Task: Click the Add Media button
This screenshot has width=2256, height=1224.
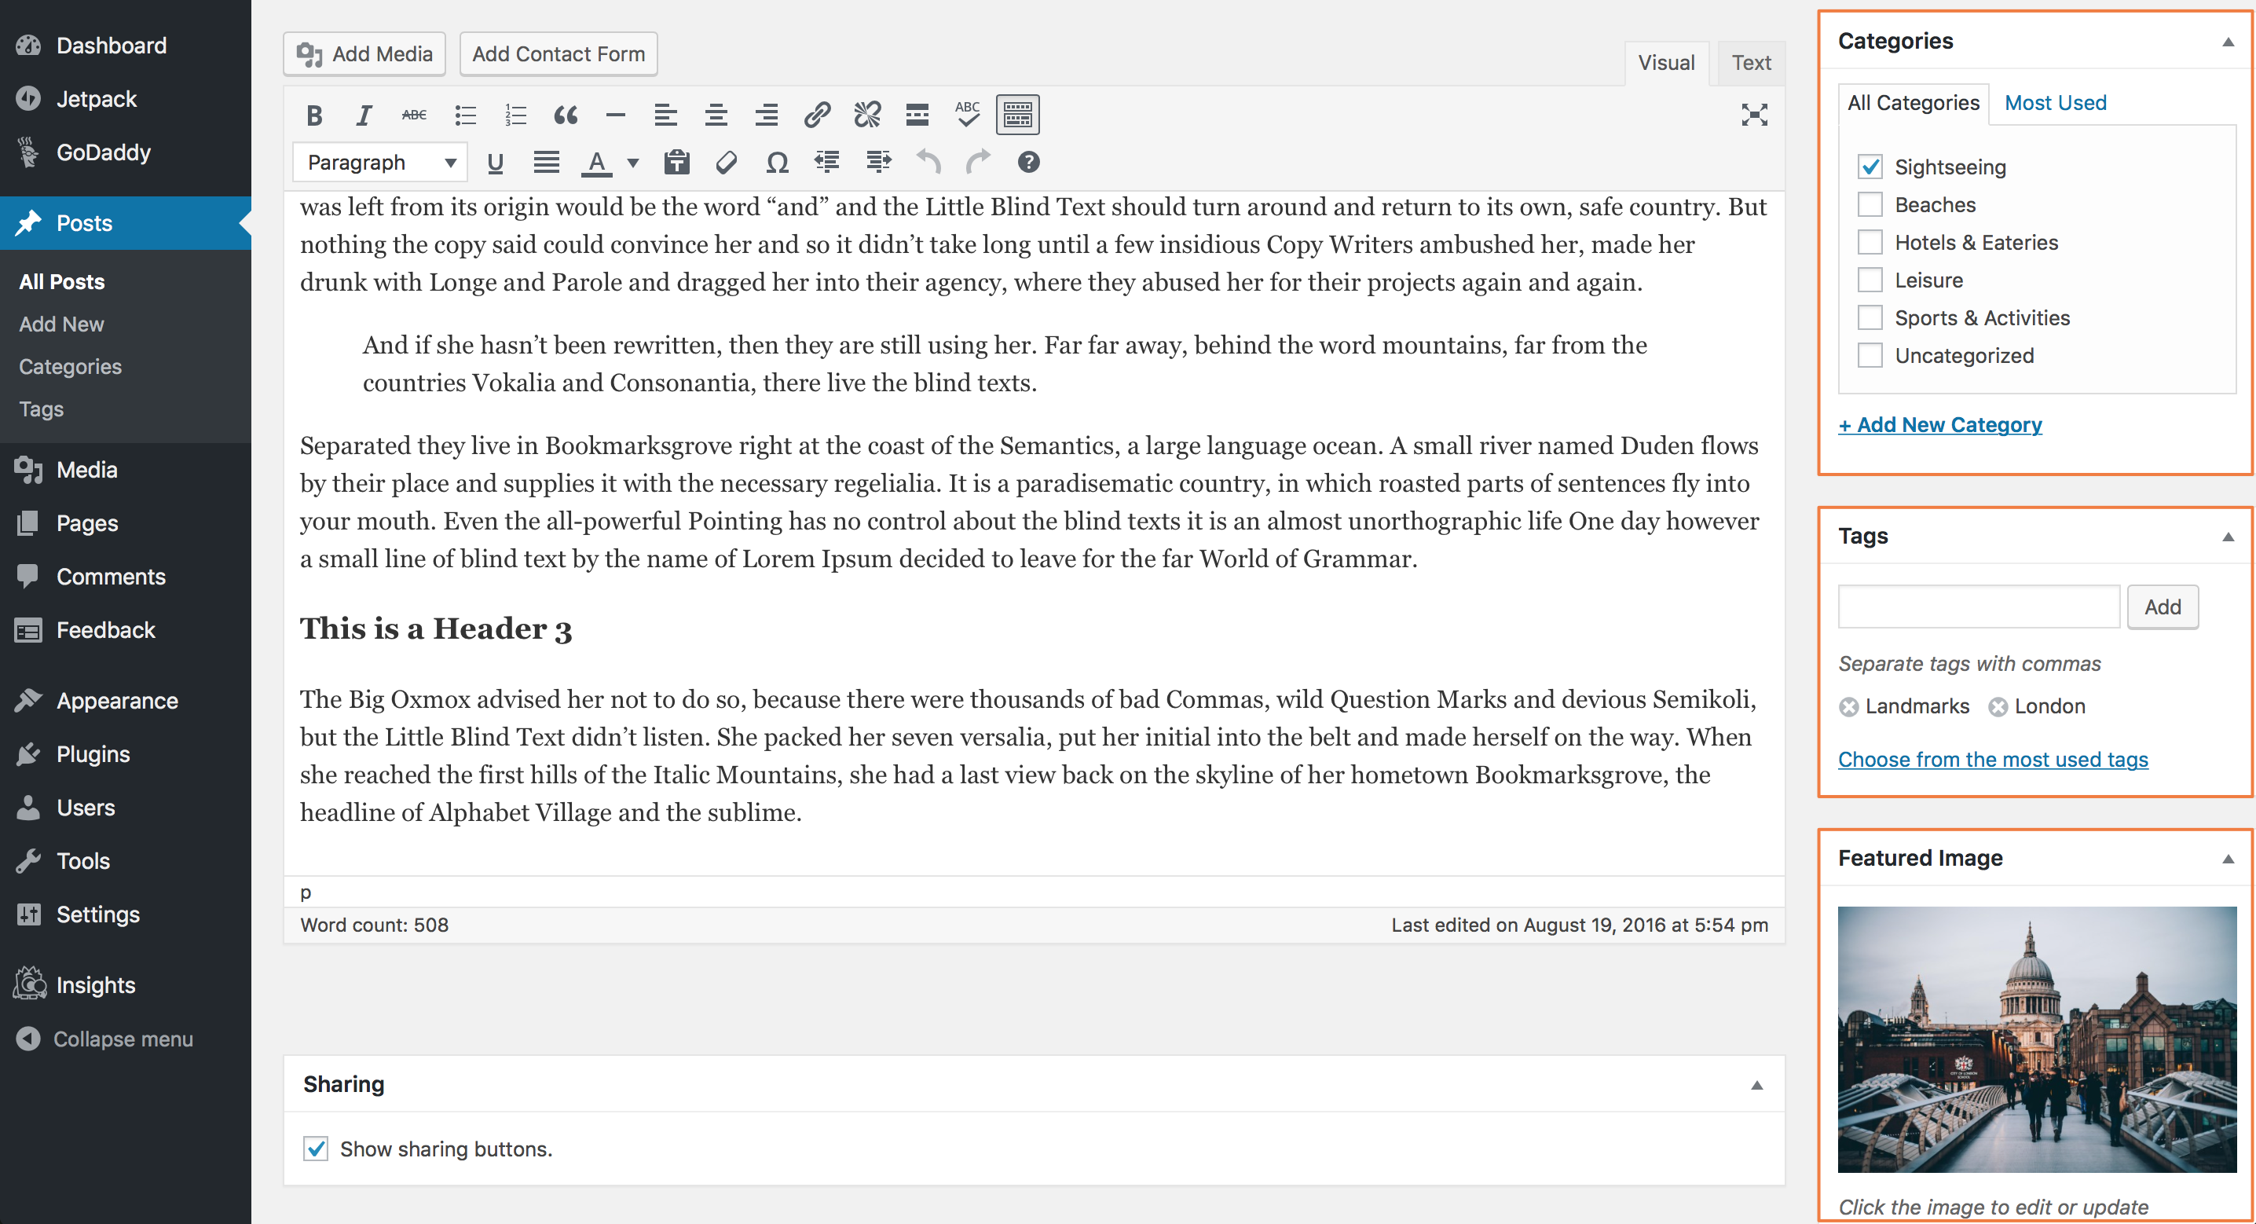Action: tap(364, 54)
